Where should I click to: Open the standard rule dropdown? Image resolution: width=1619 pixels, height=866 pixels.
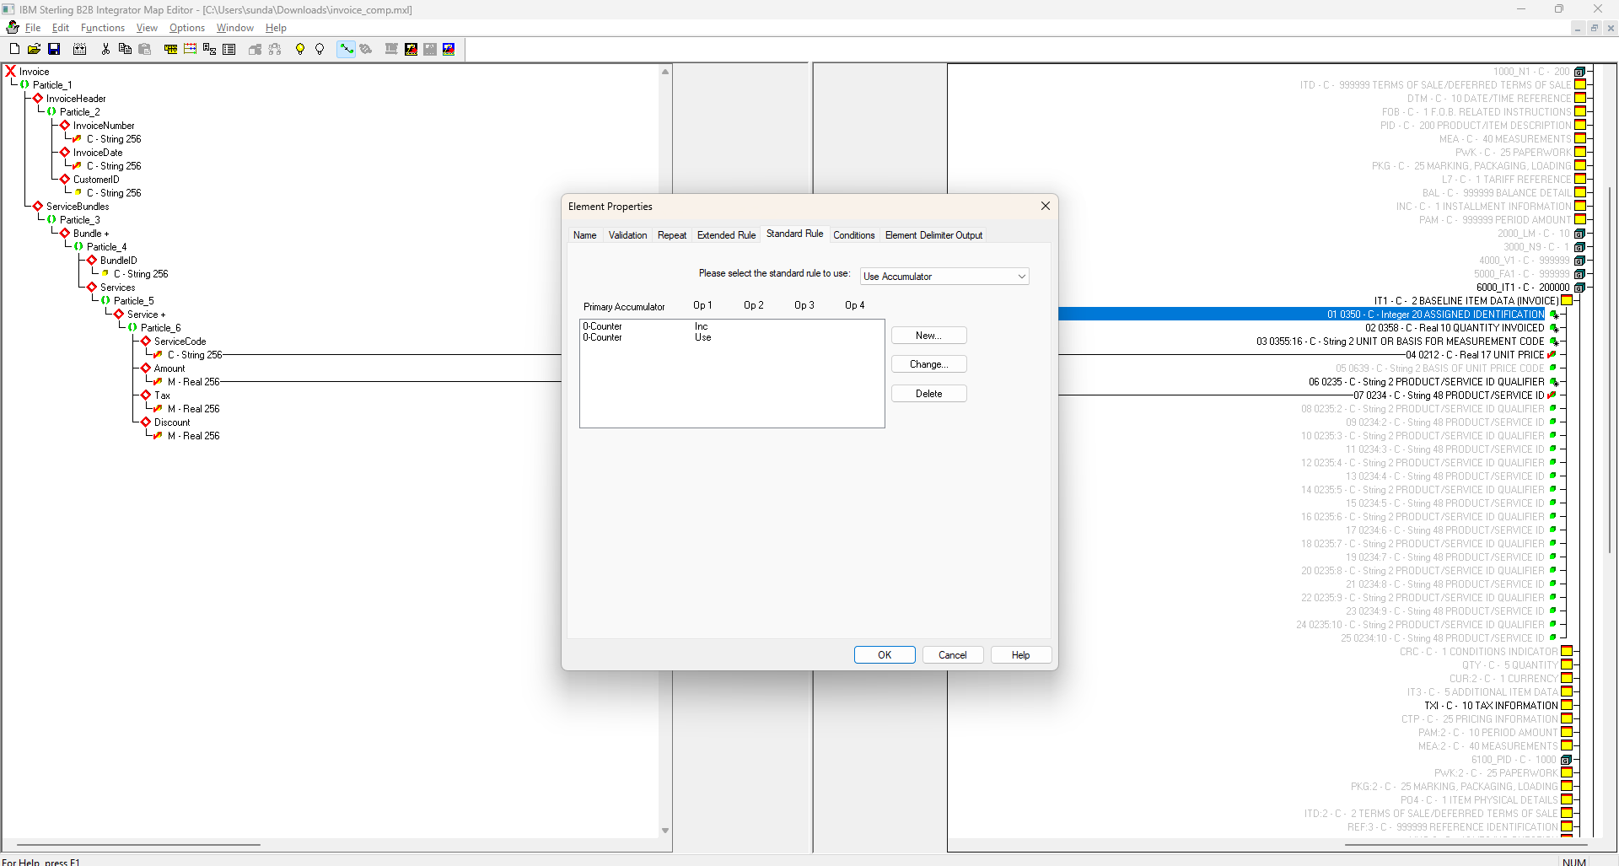[x=944, y=277]
